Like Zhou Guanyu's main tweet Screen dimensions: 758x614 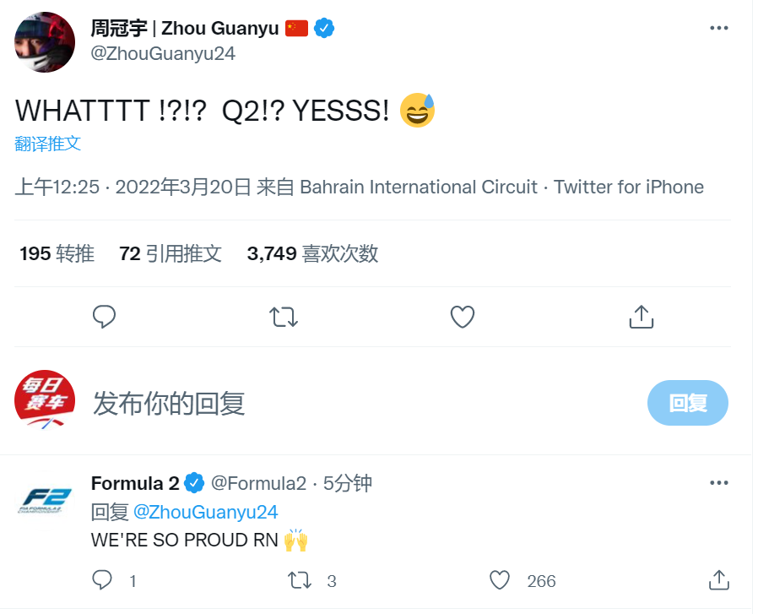coord(462,317)
